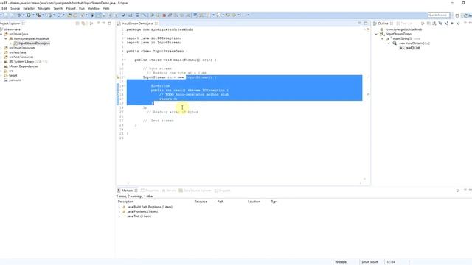Open the Edit menu
Screen dimensions: 472x265
[x=4, y=8]
